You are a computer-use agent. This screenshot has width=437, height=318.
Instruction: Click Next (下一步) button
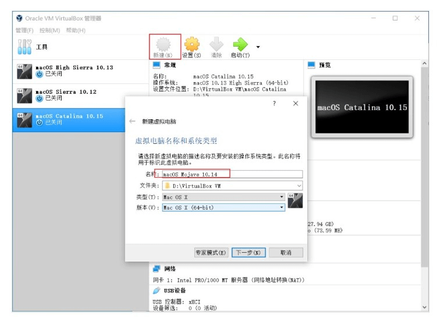coord(248,253)
